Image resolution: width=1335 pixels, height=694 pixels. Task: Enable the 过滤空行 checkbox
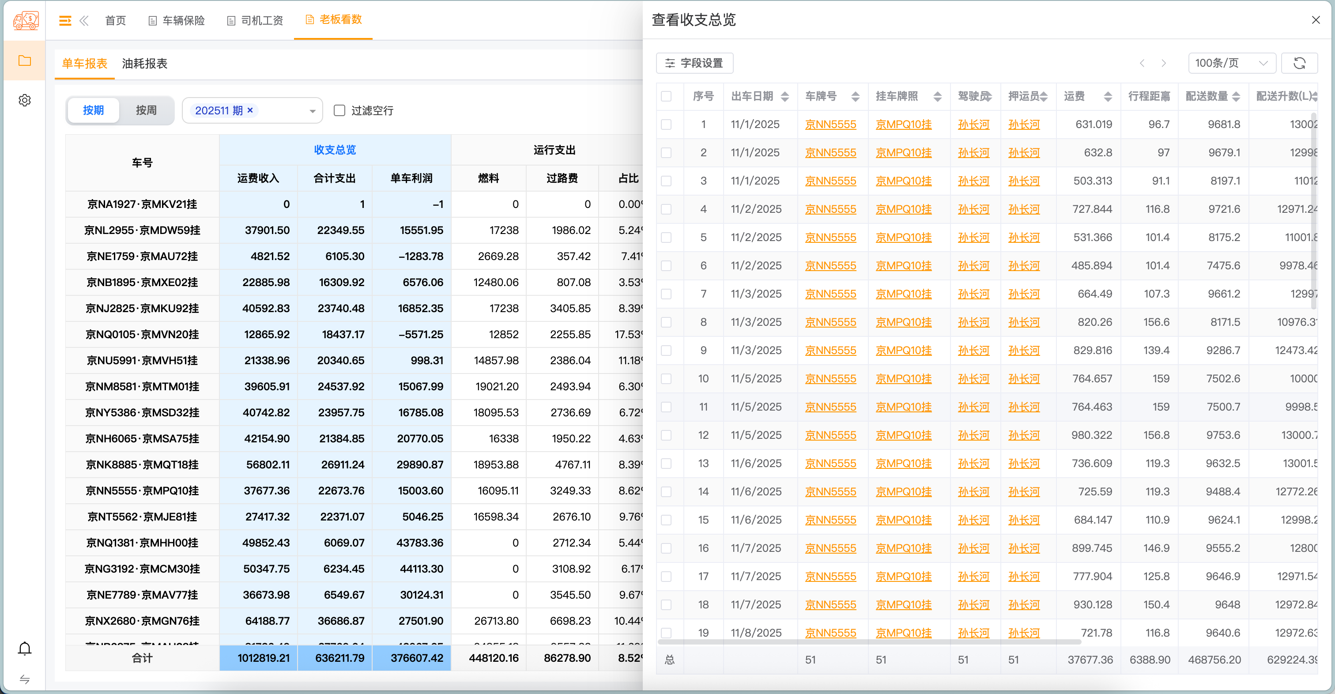[339, 110]
